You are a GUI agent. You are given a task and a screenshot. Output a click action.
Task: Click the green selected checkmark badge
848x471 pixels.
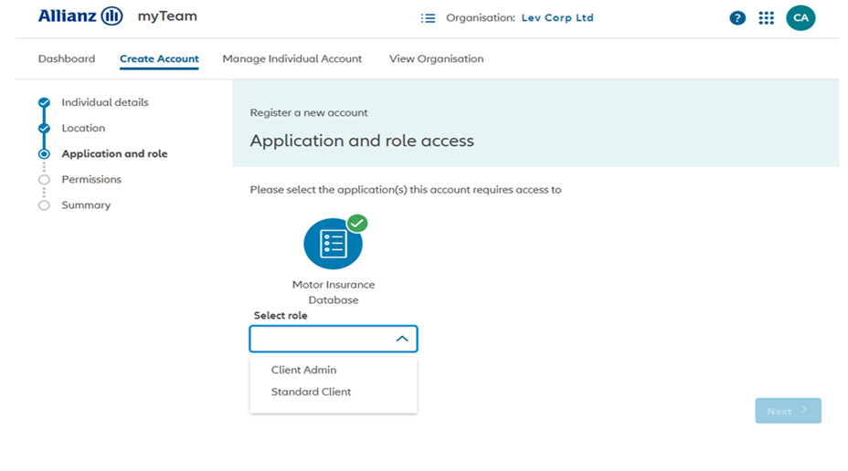coord(357,223)
